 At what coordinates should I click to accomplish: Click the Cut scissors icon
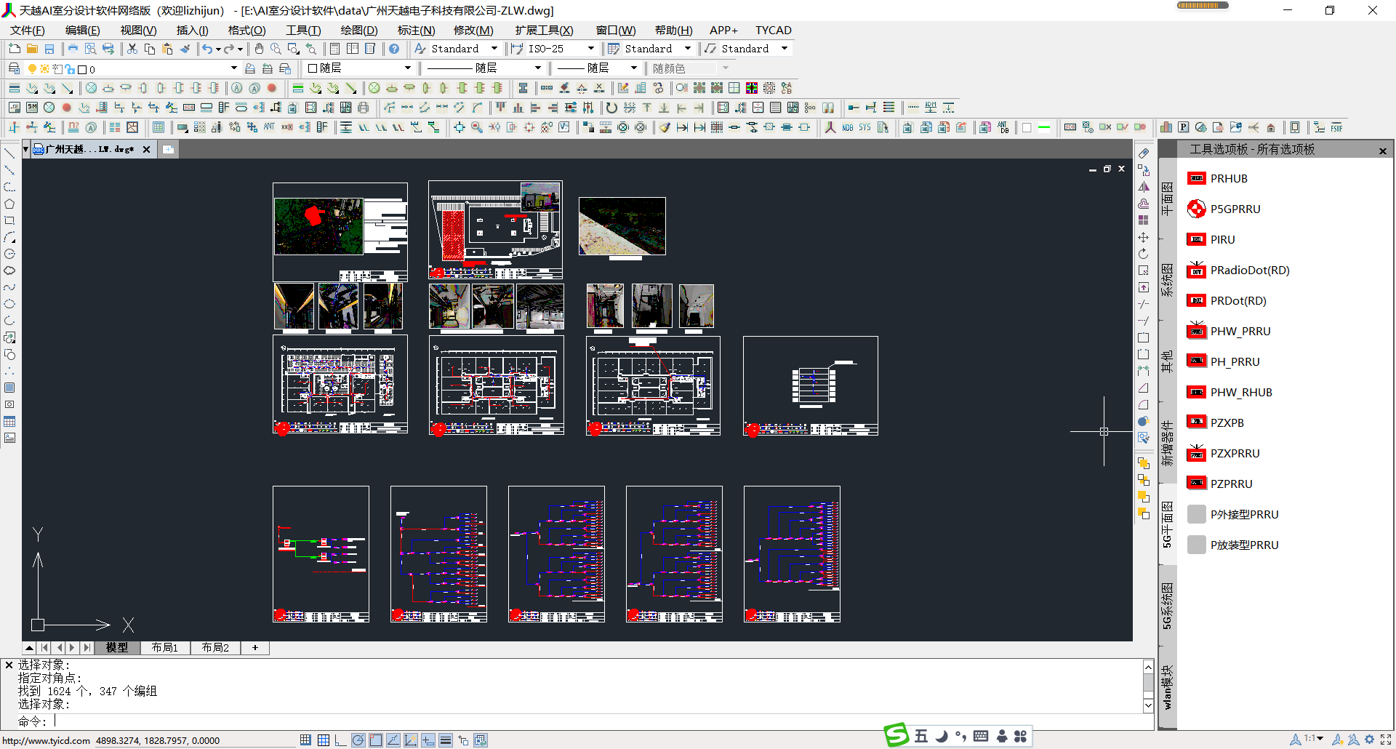point(132,49)
